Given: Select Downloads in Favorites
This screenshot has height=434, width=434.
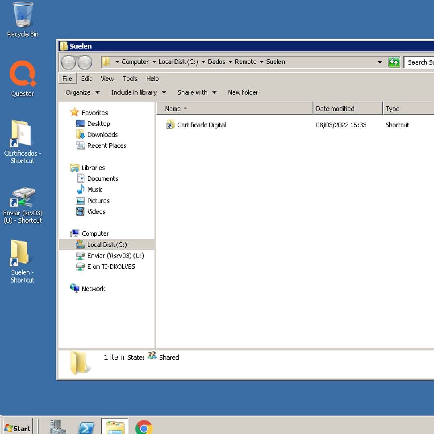Looking at the screenshot, I should click(x=102, y=135).
